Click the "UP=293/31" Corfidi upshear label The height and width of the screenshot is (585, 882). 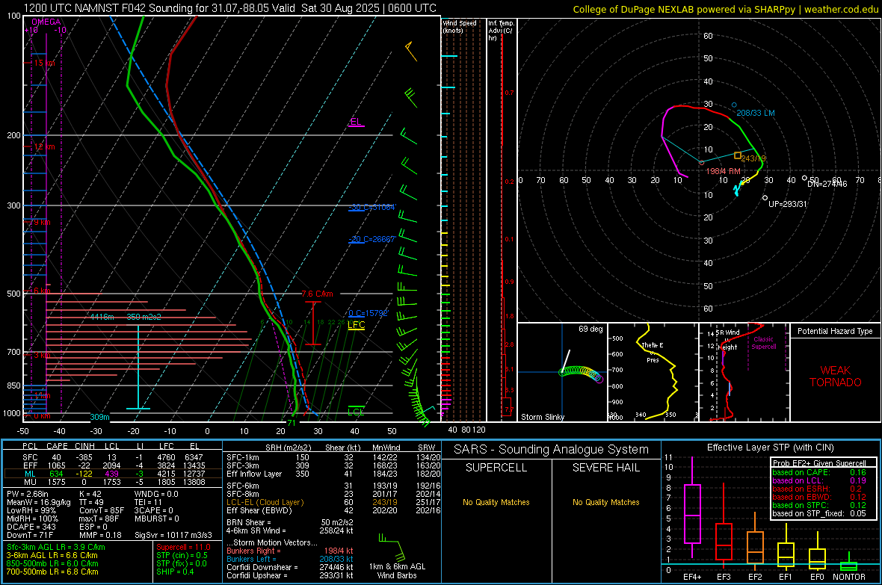pos(788,204)
